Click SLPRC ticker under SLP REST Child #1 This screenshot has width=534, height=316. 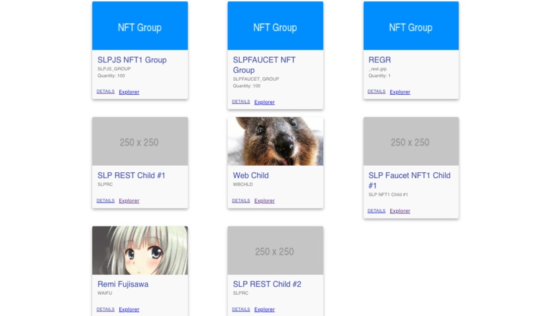(105, 184)
